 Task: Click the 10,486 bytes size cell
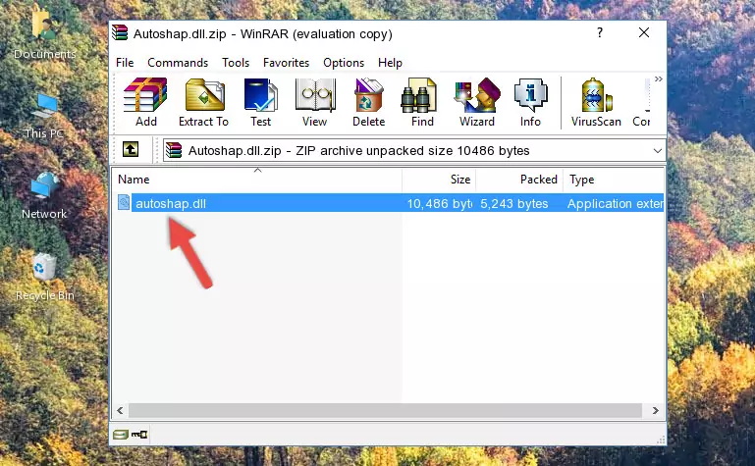tap(439, 204)
